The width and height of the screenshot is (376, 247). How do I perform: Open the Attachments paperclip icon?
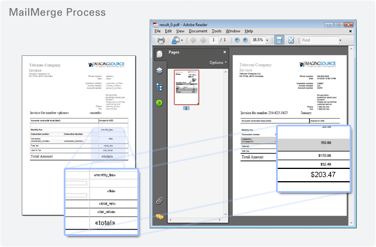[x=160, y=200]
